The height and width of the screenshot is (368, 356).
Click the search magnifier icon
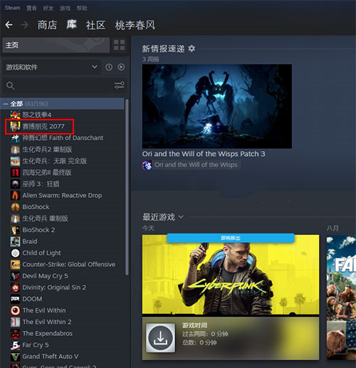pos(11,85)
